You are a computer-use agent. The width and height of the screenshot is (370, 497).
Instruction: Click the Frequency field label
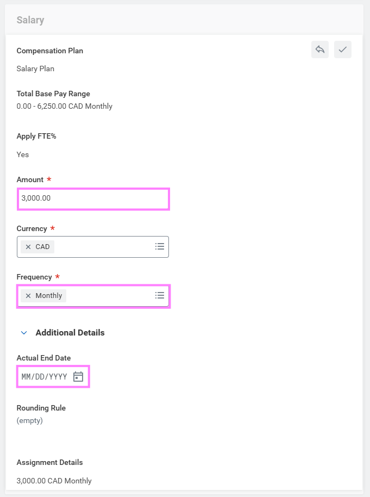(34, 277)
